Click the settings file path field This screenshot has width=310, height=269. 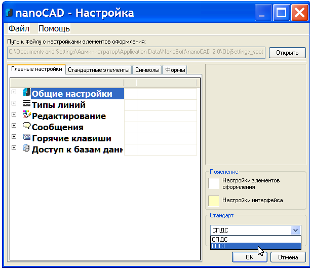click(x=136, y=53)
